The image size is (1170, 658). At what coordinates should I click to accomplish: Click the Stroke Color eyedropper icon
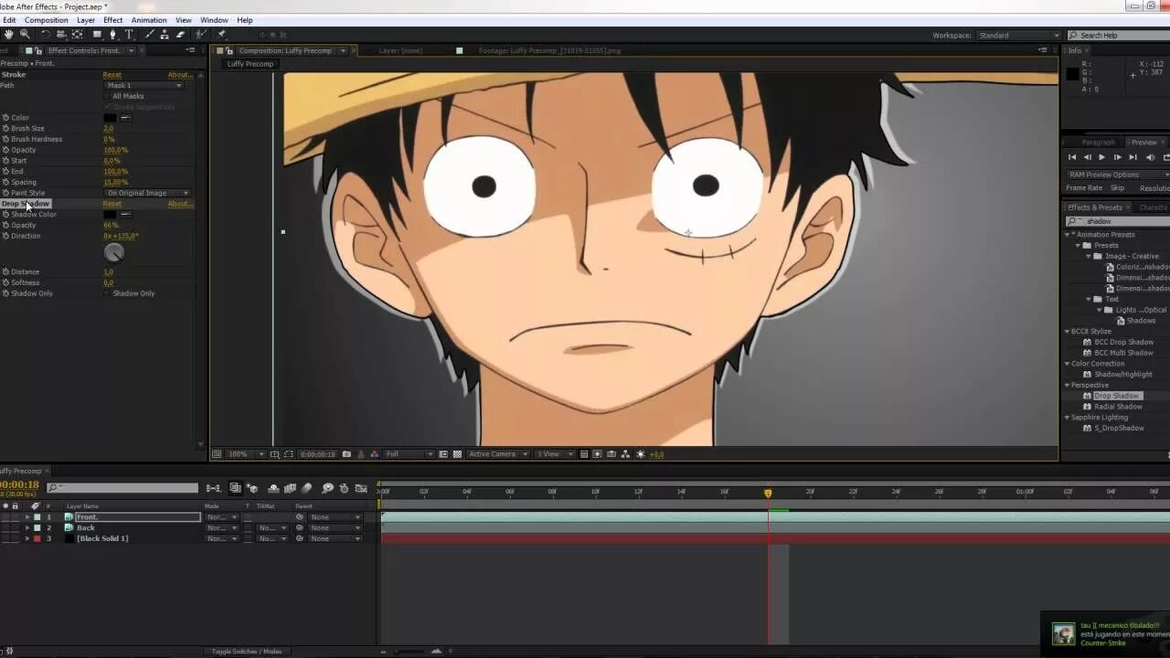[x=126, y=118]
